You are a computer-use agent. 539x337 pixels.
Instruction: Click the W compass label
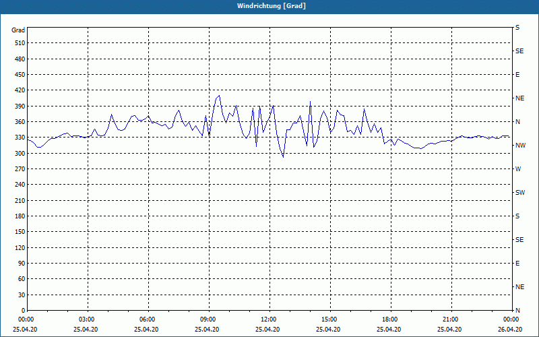click(x=518, y=169)
